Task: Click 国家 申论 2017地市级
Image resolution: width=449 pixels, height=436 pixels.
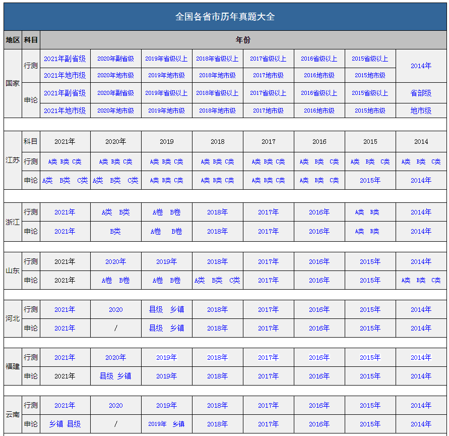Action: tap(268, 111)
